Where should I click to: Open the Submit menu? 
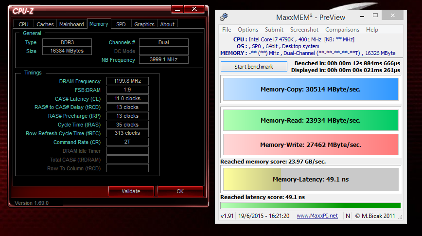pos(274,30)
